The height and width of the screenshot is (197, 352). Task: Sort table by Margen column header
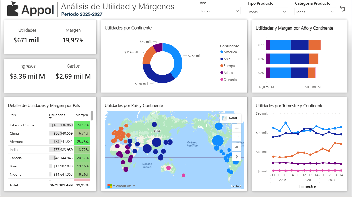(x=81, y=115)
